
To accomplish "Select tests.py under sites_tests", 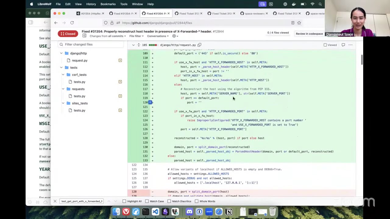I will pyautogui.click(x=80, y=110).
